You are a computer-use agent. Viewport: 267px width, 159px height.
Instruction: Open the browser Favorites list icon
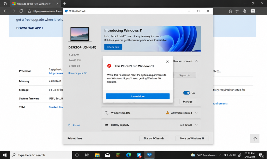point(237,11)
